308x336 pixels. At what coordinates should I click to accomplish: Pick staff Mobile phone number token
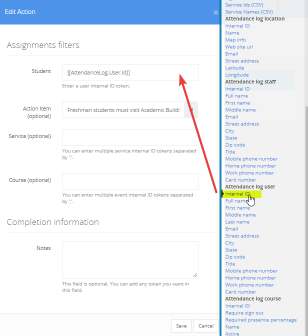coord(251,159)
